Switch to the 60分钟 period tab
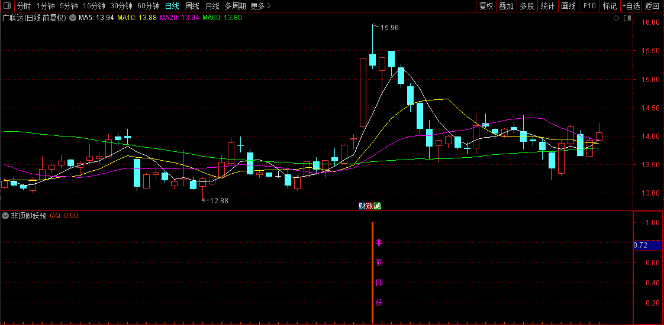The height and width of the screenshot is (325, 664). click(148, 6)
